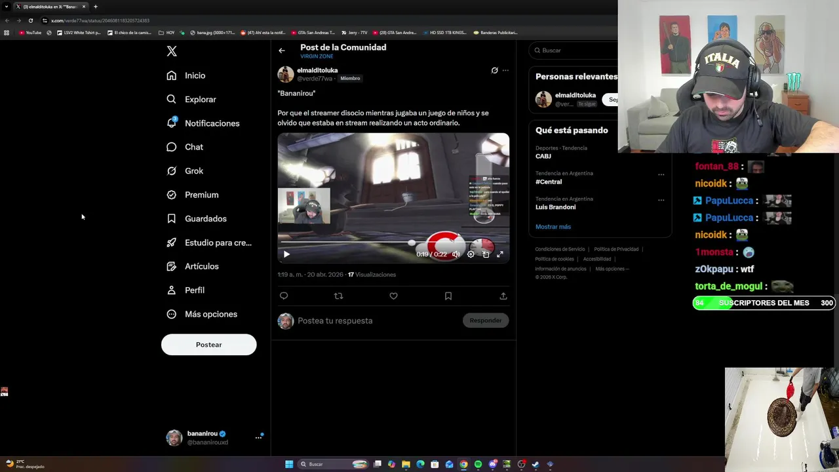Go back with the post arrow

282,50
